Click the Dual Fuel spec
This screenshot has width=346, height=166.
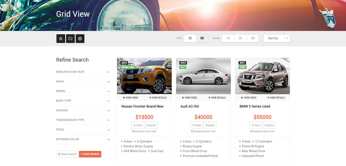157,151
